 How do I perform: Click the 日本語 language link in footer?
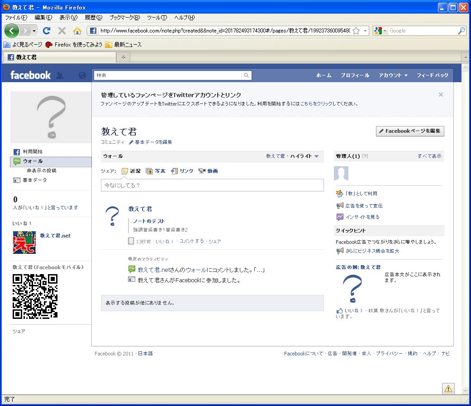pyautogui.click(x=145, y=354)
